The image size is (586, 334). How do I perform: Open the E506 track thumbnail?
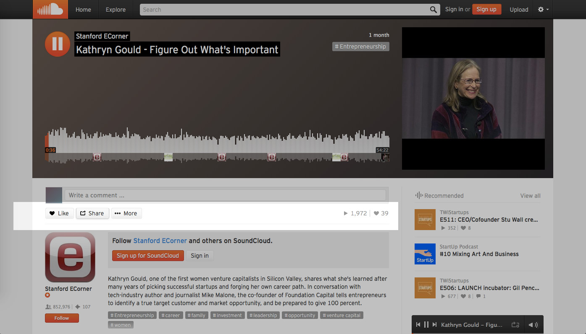pos(425,288)
